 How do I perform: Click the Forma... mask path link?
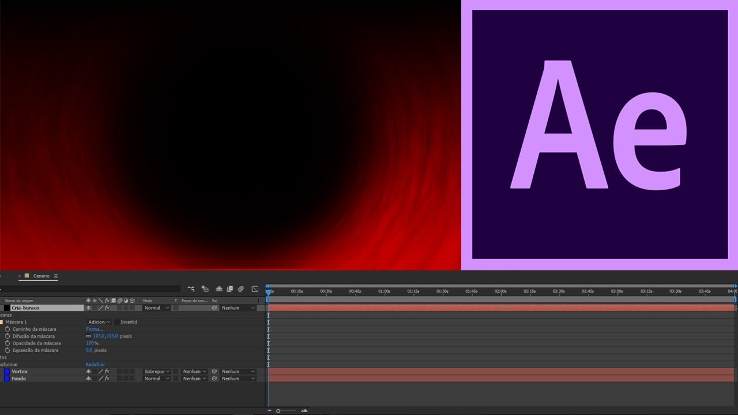(x=95, y=329)
